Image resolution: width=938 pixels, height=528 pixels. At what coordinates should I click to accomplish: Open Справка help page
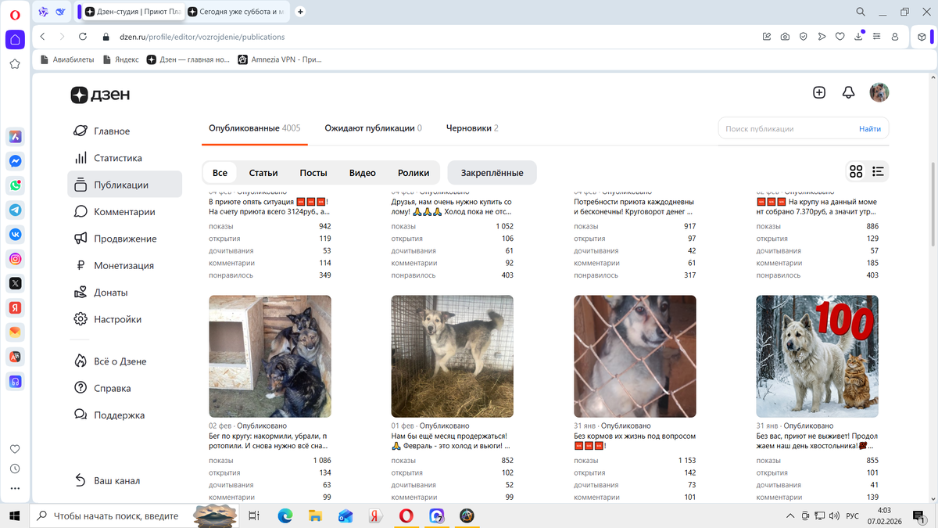tap(112, 388)
